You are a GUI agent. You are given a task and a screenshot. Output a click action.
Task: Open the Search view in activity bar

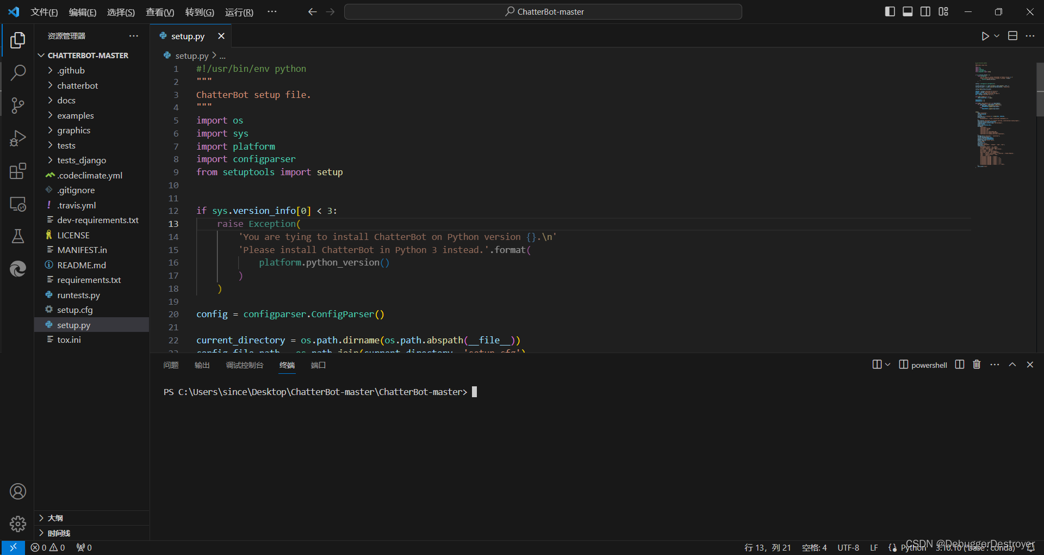click(x=17, y=72)
